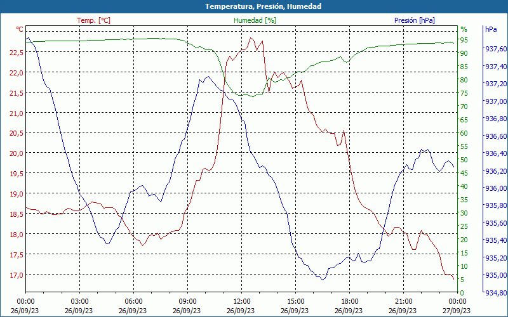The height and width of the screenshot is (317, 508).
Task: Click the 40 humidity axis value
Action: (464, 186)
